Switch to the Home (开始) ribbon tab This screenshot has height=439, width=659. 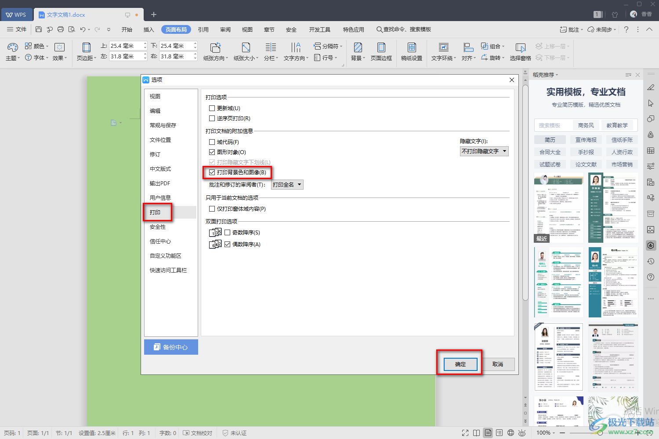click(x=127, y=29)
